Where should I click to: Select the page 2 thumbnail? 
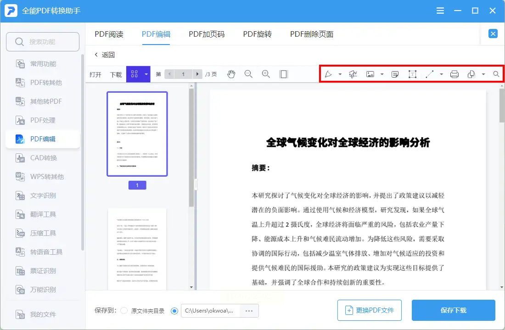[x=137, y=249]
